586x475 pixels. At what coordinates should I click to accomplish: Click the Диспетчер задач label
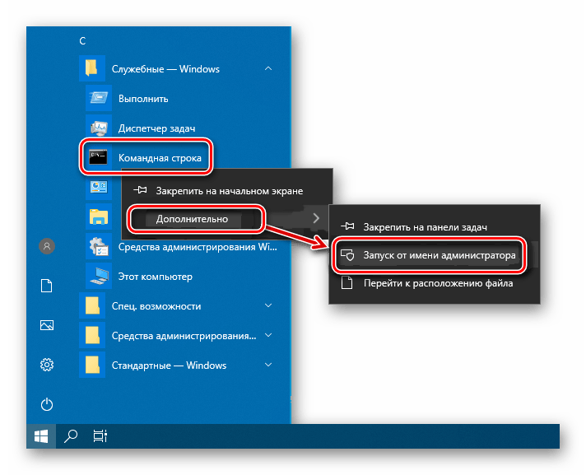click(x=156, y=128)
